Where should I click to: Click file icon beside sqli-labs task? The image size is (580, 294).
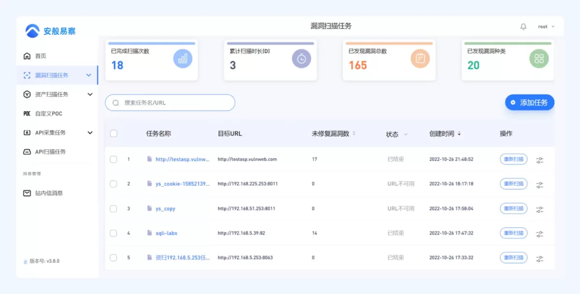coord(150,233)
